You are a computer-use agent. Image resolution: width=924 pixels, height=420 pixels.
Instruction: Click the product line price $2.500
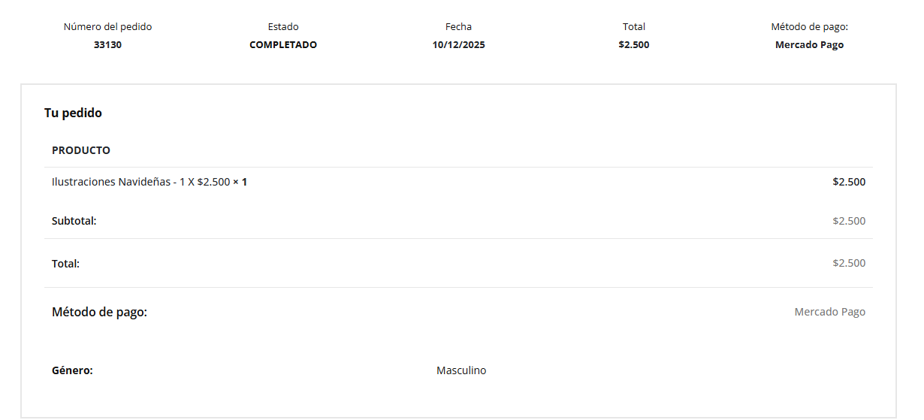849,182
